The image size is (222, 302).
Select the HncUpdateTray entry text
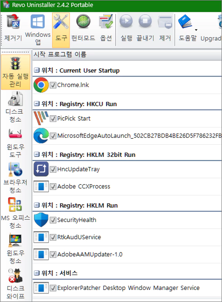tap(78, 169)
